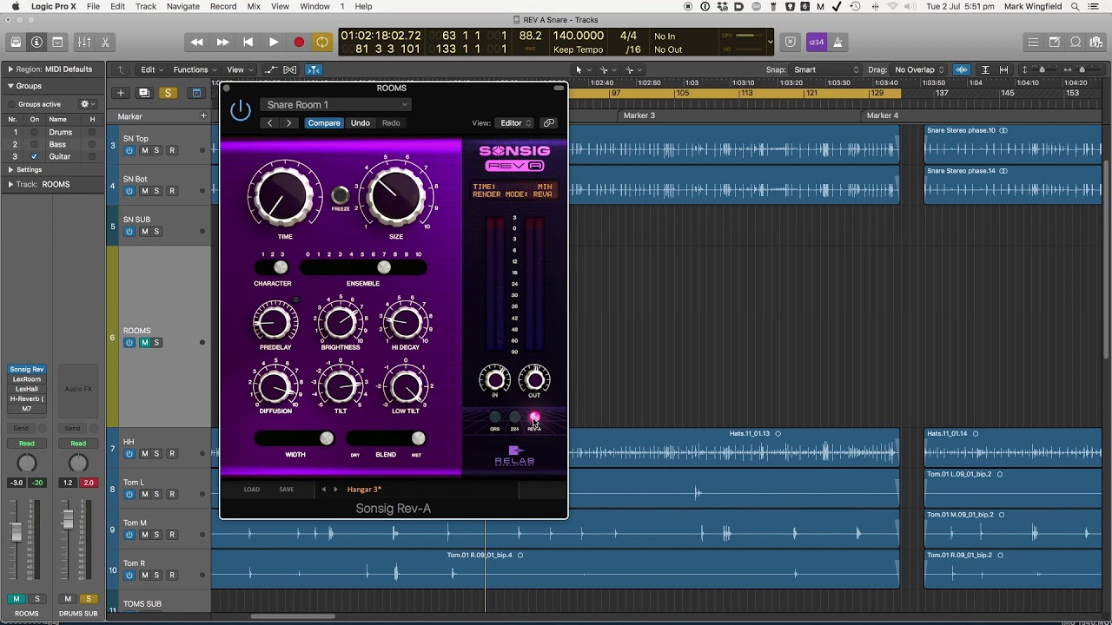This screenshot has height=625, width=1112.
Task: Go to project start
Action: 248,42
